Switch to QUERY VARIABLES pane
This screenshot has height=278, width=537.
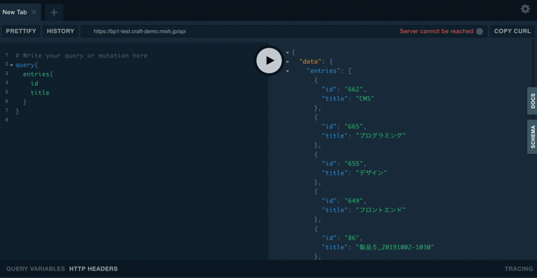[36, 269]
